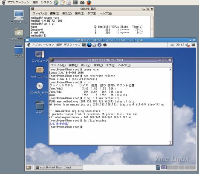This screenshot has height=174, width=199.
Task: Open ヘルプ(H) menu in root@vine41hvm terminal
Action: pos(124,65)
